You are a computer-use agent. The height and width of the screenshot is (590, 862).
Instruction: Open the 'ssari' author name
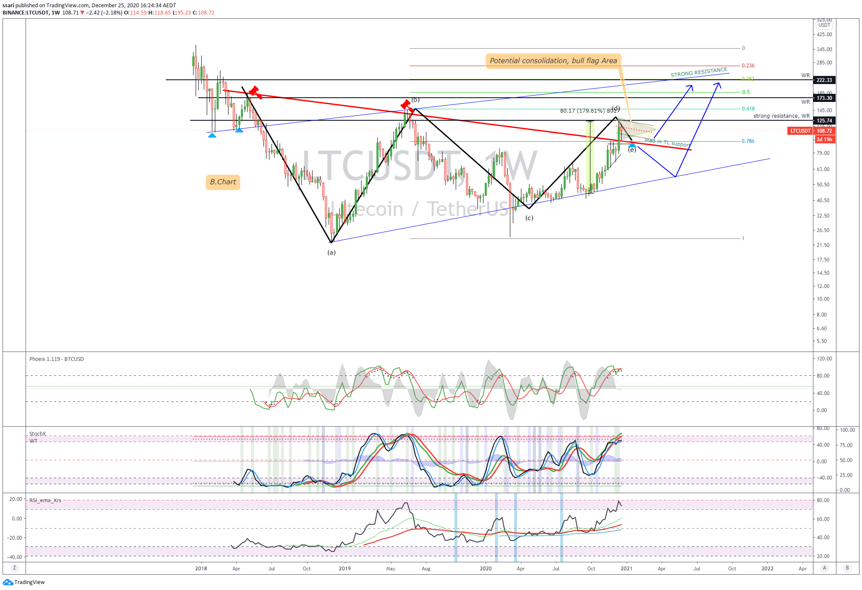(8, 6)
